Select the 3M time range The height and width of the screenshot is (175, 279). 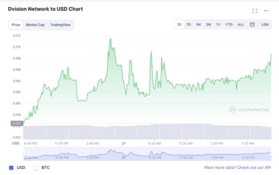(208, 25)
